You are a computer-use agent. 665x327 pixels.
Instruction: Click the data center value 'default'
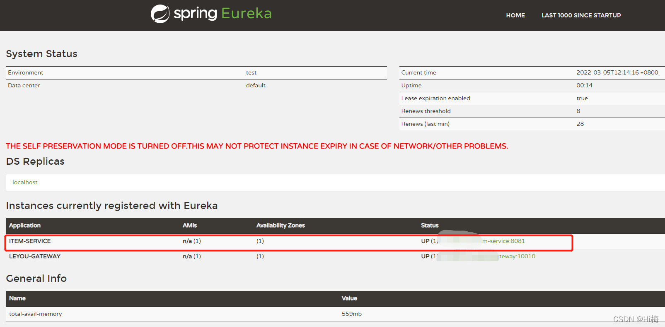point(256,85)
